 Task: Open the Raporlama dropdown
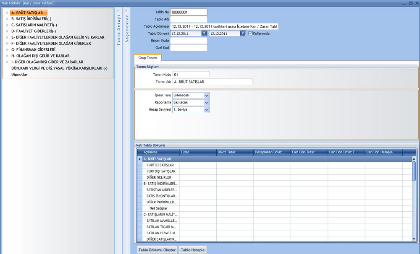(x=207, y=102)
